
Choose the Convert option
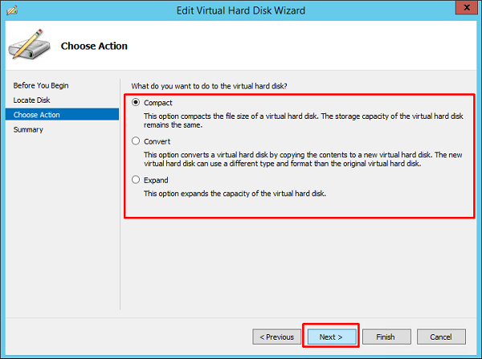click(136, 141)
